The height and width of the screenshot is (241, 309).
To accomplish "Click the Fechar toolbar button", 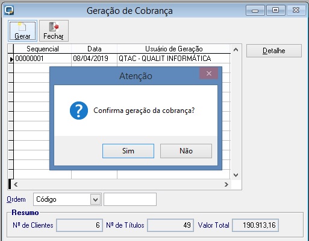I will [54, 31].
